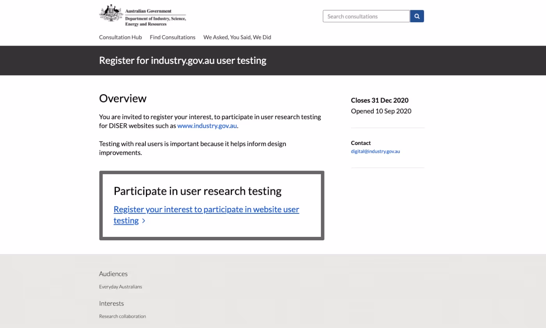Click the Register for industry.gov.au user testing title
Image resolution: width=546 pixels, height=328 pixels.
pos(183,60)
